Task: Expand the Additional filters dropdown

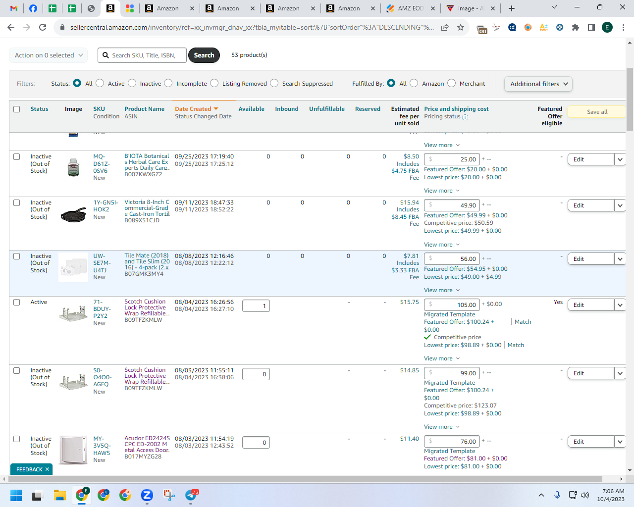Action: [538, 84]
